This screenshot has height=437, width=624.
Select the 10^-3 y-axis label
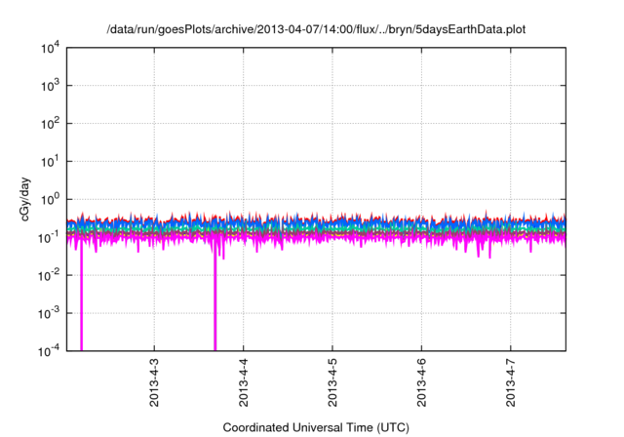(49, 314)
